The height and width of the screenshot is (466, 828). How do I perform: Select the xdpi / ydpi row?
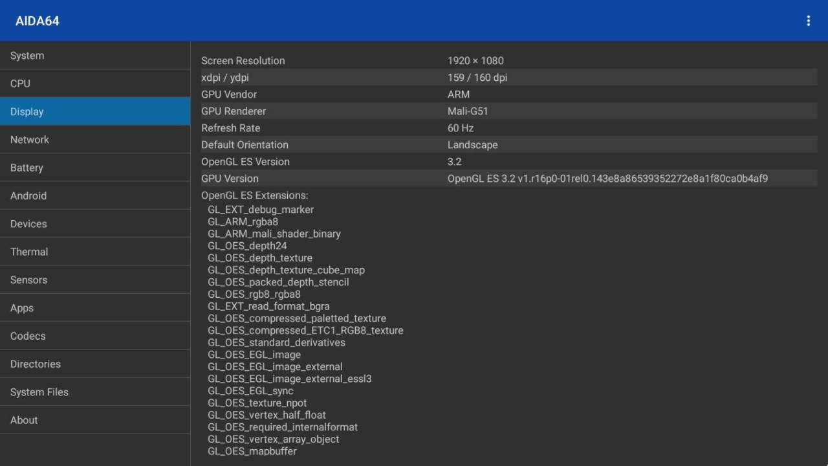(509, 78)
